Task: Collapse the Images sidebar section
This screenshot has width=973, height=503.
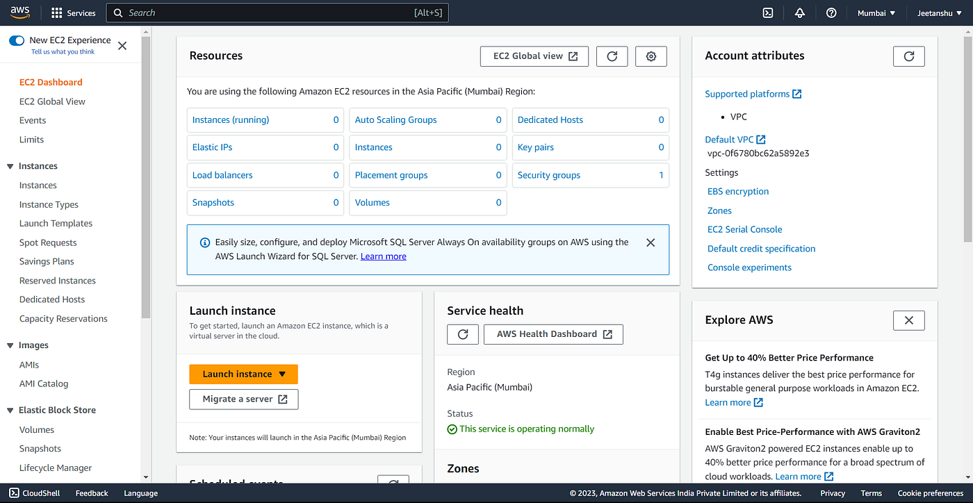Action: coord(10,345)
